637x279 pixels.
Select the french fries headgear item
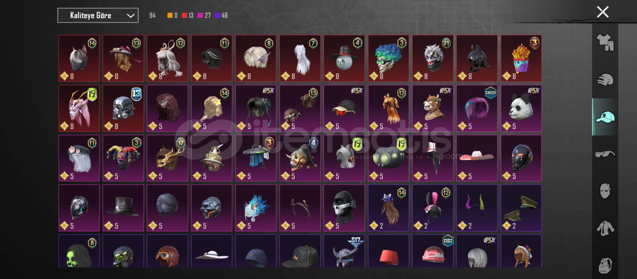point(521,58)
